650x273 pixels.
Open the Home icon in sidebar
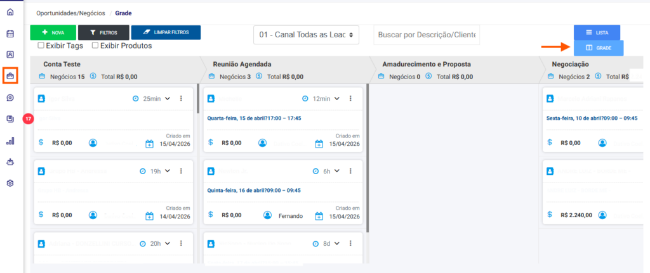pyautogui.click(x=10, y=12)
